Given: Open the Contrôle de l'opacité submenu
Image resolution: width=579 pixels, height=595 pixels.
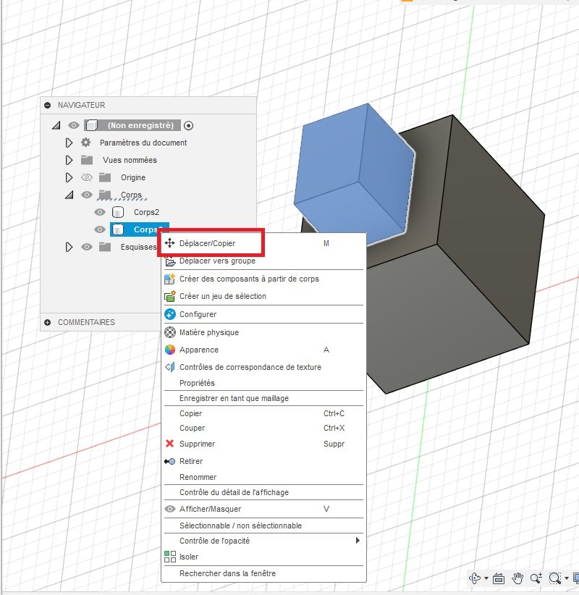Looking at the screenshot, I should tap(263, 541).
